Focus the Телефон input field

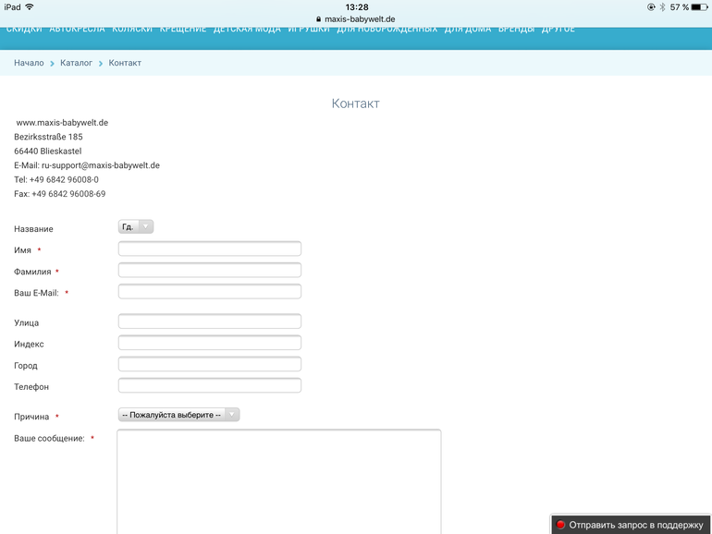[210, 385]
